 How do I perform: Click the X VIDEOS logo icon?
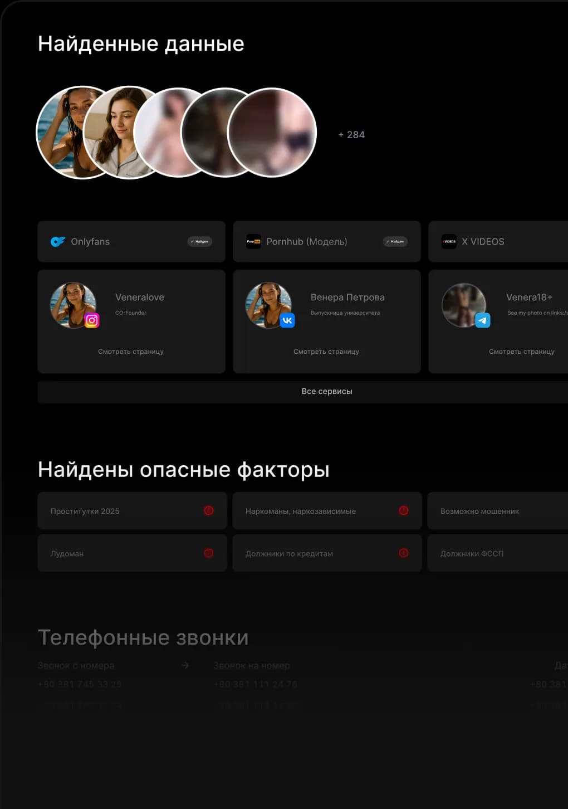[x=449, y=241]
